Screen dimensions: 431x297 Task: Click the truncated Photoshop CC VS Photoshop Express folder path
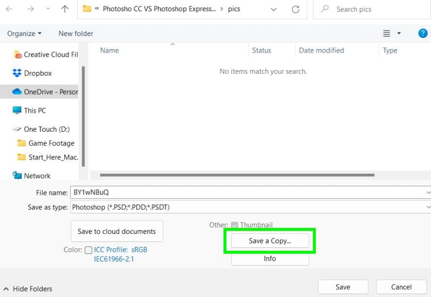tap(159, 9)
